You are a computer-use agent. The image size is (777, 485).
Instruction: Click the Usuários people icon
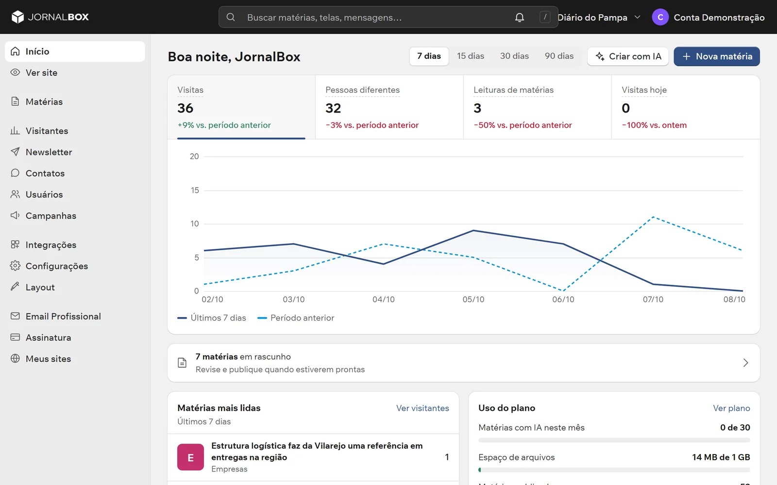(x=15, y=194)
